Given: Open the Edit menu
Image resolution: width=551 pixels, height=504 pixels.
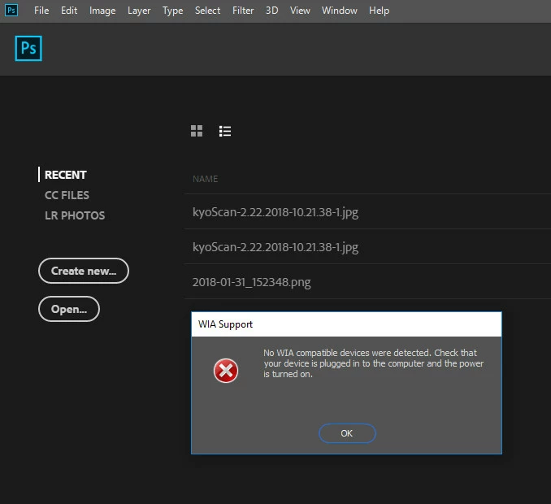Looking at the screenshot, I should pos(69,11).
